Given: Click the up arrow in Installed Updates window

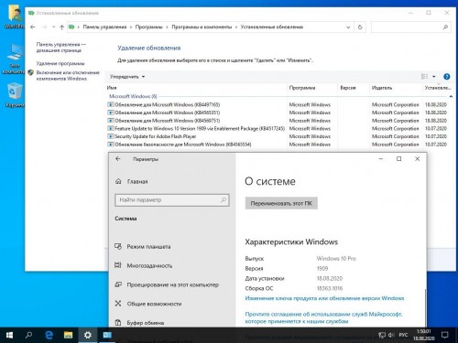Looking at the screenshot, I should (62, 27).
